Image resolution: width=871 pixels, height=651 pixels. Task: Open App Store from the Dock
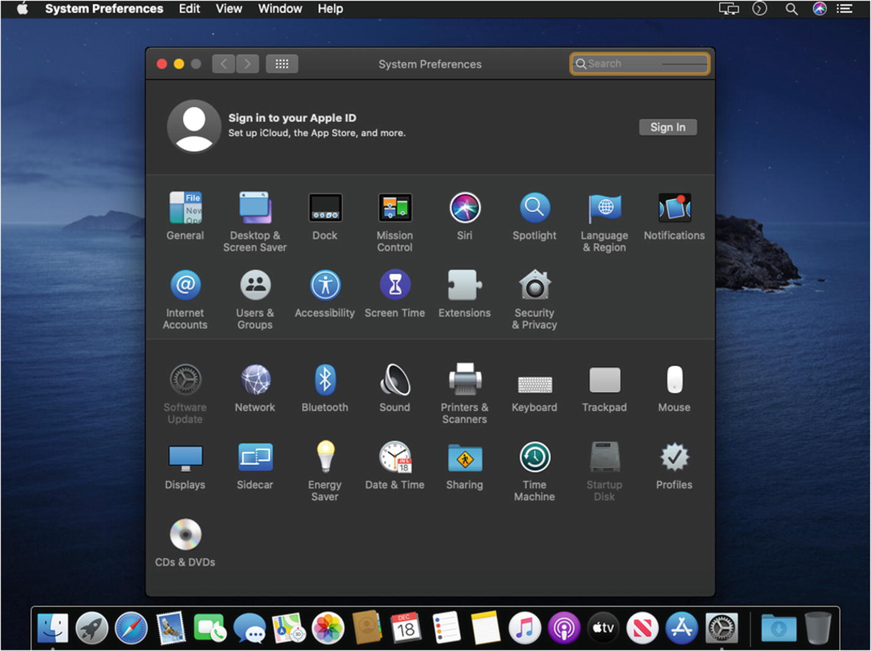click(682, 628)
